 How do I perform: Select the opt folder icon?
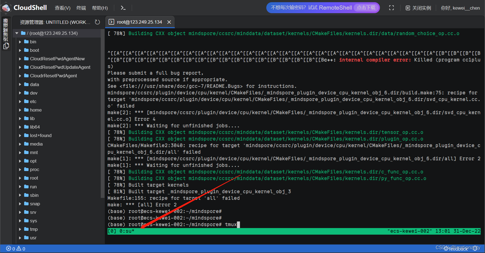point(26,161)
